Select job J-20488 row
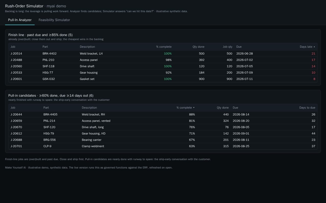This screenshot has height=203, width=326. click(x=163, y=60)
